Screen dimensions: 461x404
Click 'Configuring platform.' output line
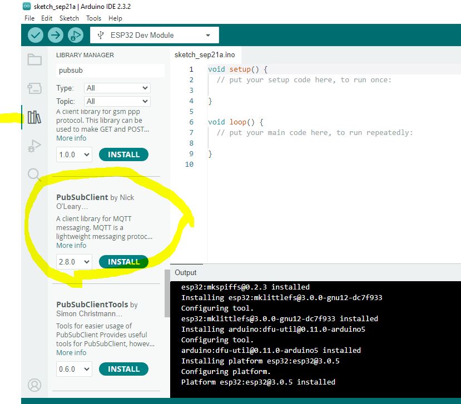coord(226,371)
